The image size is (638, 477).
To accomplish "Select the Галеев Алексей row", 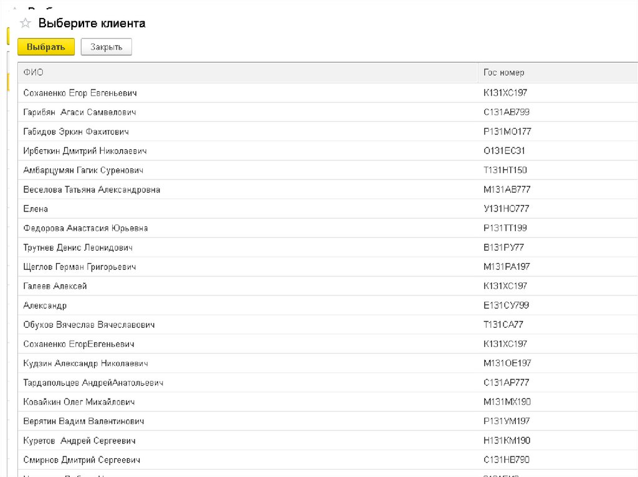I will pos(55,286).
